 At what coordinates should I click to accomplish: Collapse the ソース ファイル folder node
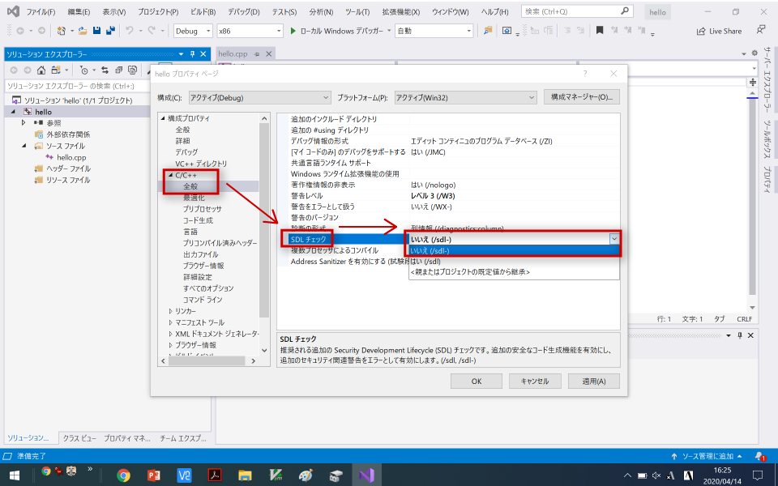pyautogui.click(x=24, y=146)
